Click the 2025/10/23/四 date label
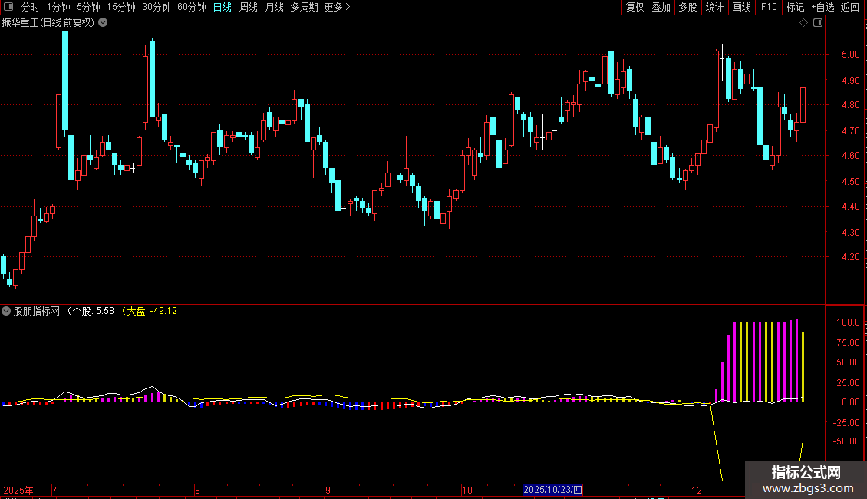The height and width of the screenshot is (499, 867). point(552,490)
